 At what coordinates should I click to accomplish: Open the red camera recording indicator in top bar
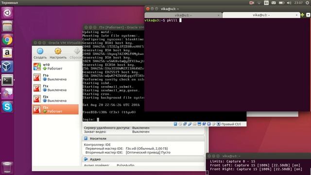252,3
